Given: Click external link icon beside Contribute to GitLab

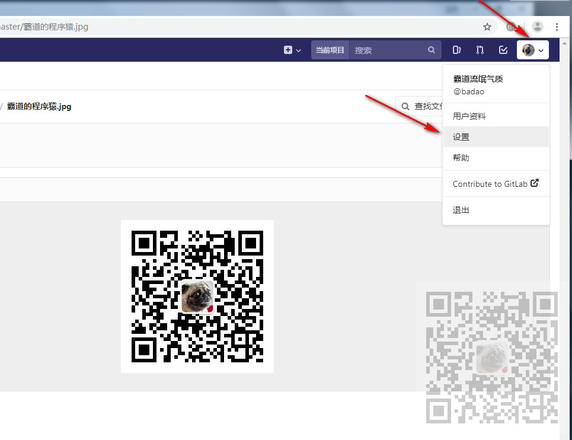Looking at the screenshot, I should [x=535, y=183].
